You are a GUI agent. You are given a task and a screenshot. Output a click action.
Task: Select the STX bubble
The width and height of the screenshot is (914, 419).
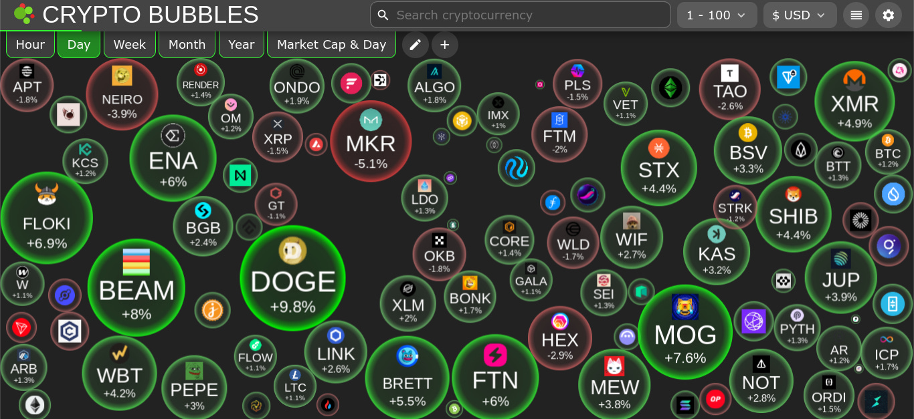[x=659, y=167]
